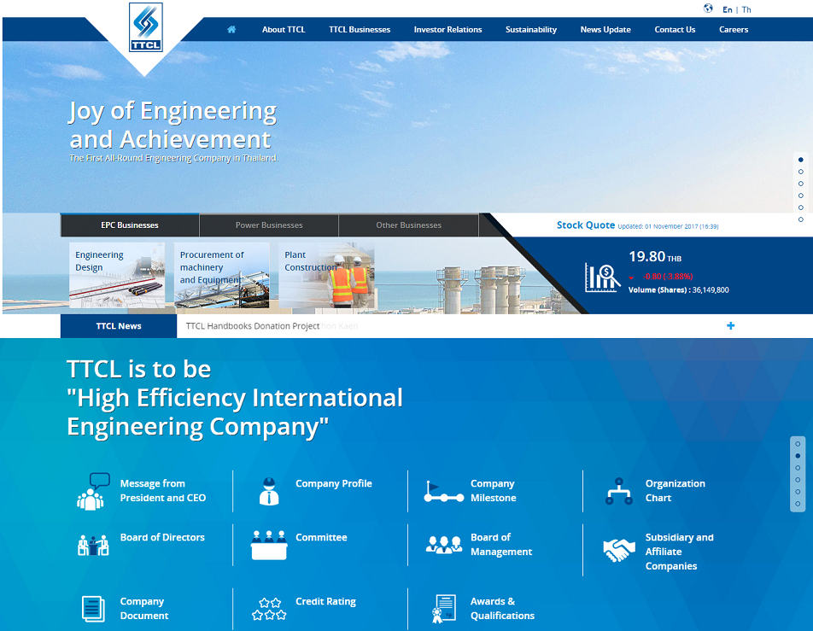Click the stock chart magnifier icon
The image size is (813, 631).
pyautogui.click(x=602, y=278)
